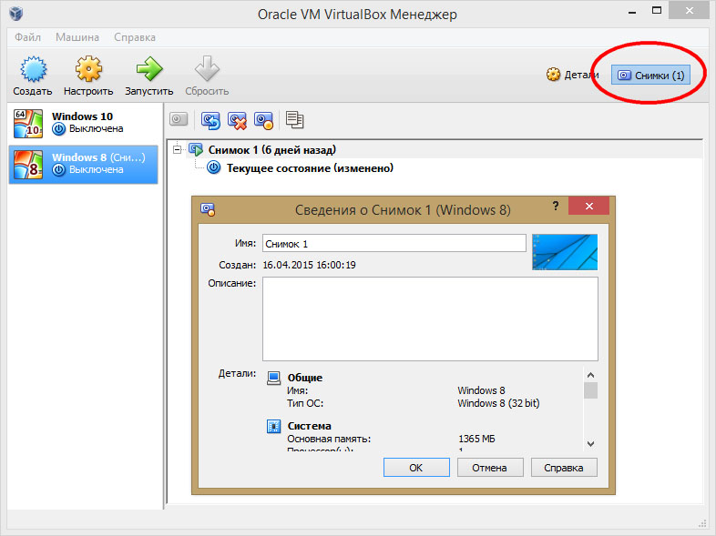This screenshot has height=536, width=716.
Task: Click the restore snapshot toolbar icon
Action: (210, 120)
